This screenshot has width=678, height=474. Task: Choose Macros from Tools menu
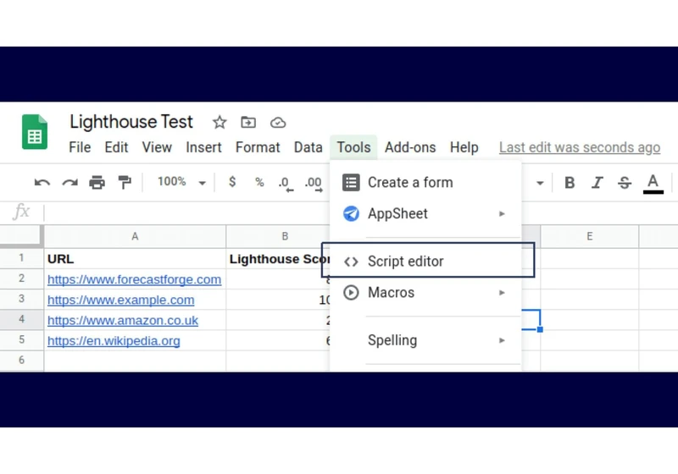tap(425, 293)
